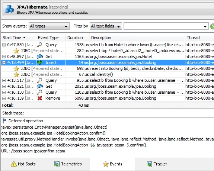The width and height of the screenshot is (214, 171).
Task: Click magnifier icon of 4:16.138 Query row
Action: tap(40, 92)
